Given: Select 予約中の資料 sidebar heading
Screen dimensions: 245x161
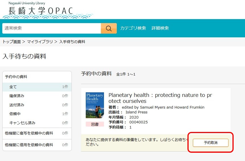Looking at the screenshot, I should tap(16, 77).
